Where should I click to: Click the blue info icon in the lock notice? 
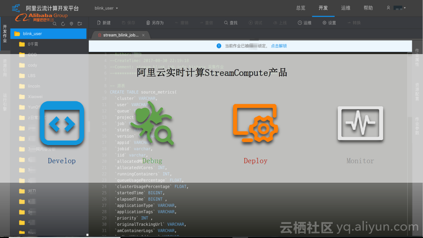tap(219, 46)
